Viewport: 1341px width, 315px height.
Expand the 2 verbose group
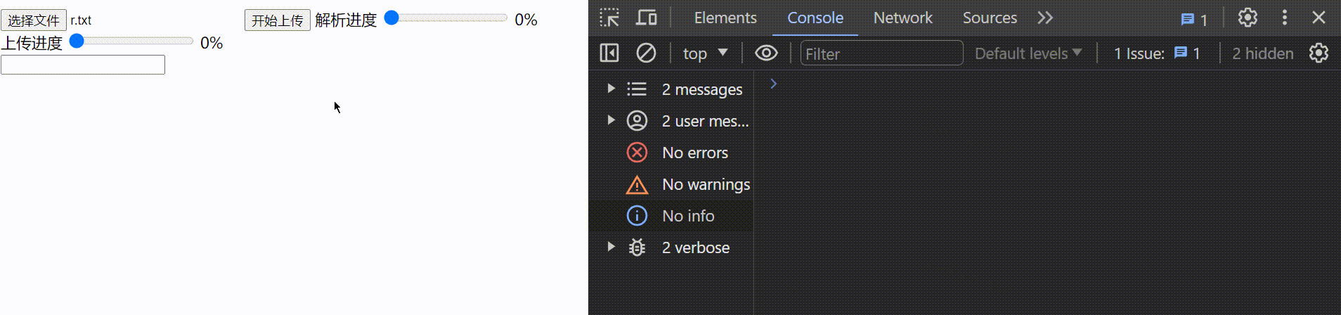coord(611,247)
